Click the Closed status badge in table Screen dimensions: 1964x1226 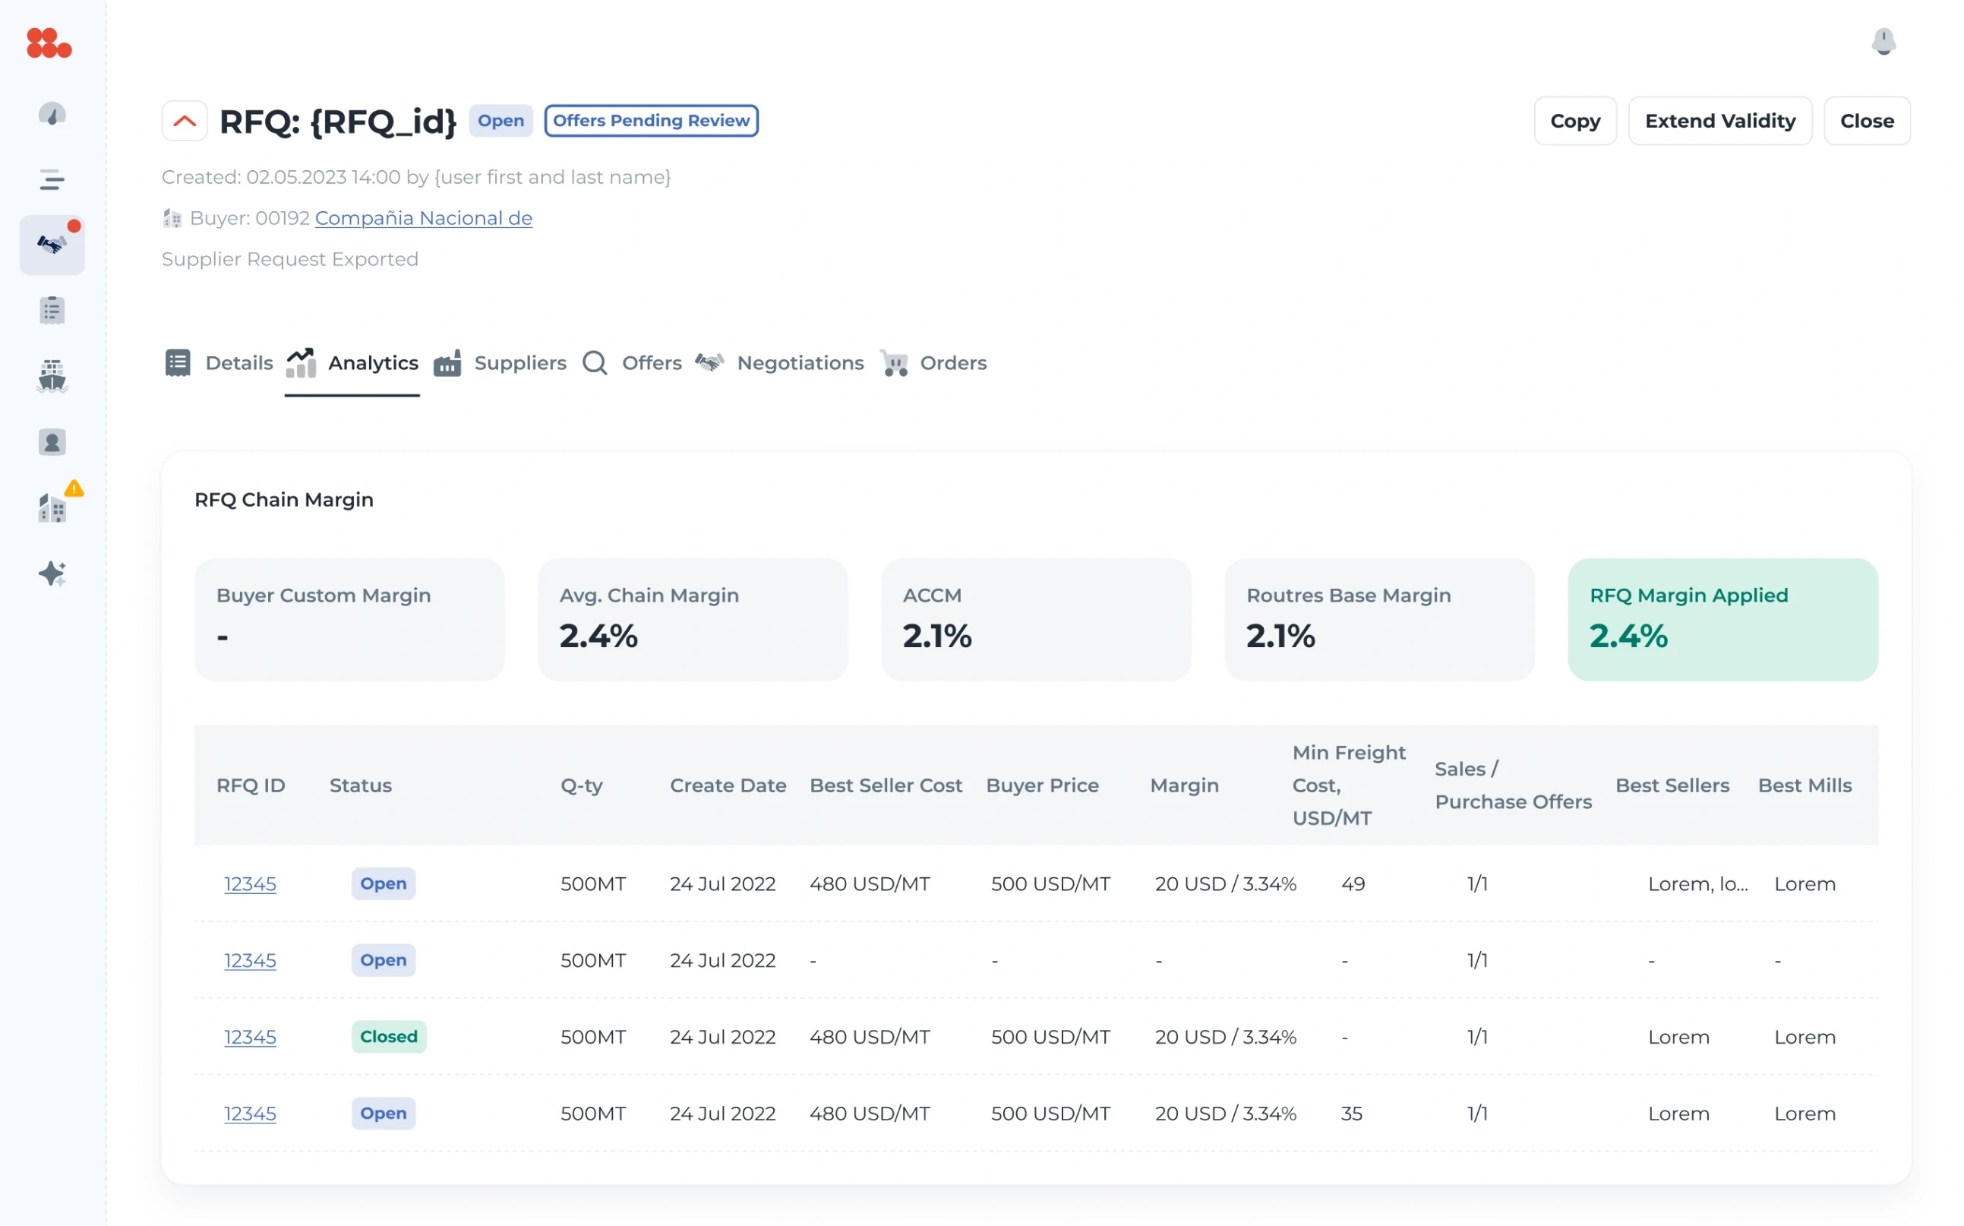pyautogui.click(x=388, y=1037)
